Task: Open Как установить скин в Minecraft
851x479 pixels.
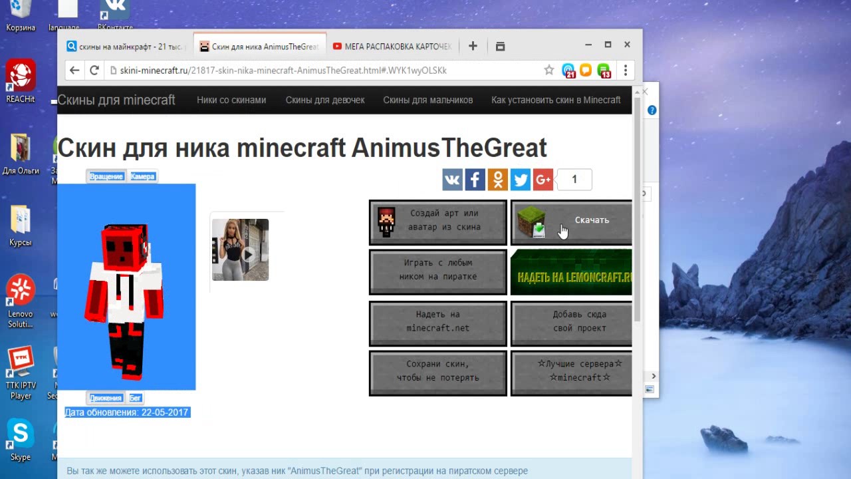Action: coord(556,100)
